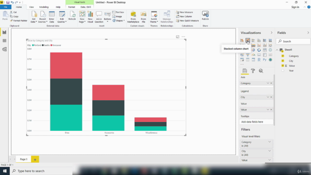The image size is (311, 175).
Task: Click in the Fields search box
Action: [x=293, y=41]
